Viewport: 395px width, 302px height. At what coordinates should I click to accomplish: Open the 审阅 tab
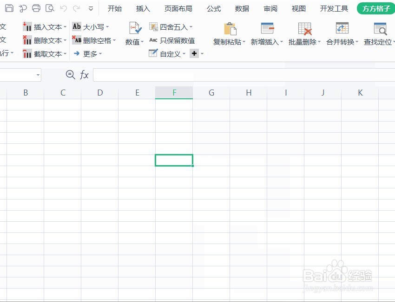(x=270, y=8)
